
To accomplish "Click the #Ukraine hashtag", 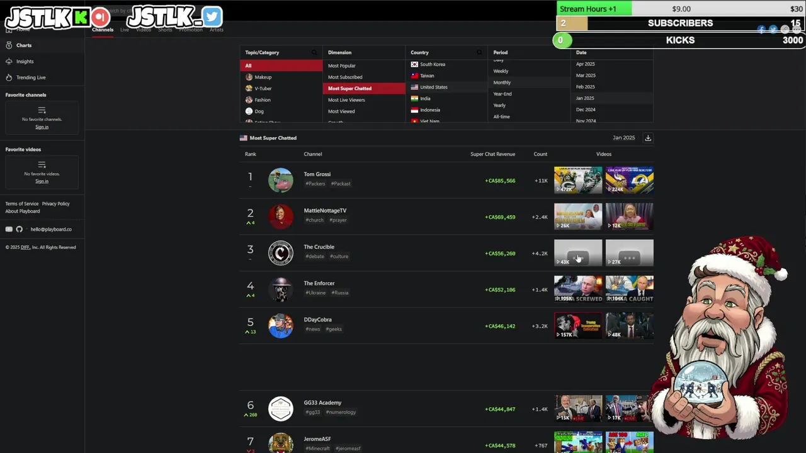I will (x=316, y=293).
